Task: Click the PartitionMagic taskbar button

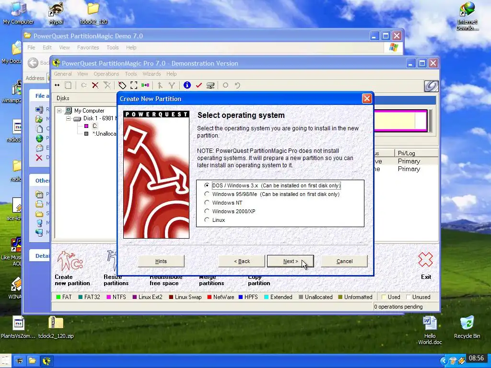Action: (47, 361)
